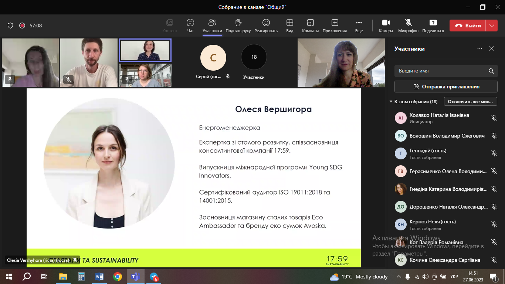
Task: Click the Поднять руку raise hand icon
Action: (238, 23)
